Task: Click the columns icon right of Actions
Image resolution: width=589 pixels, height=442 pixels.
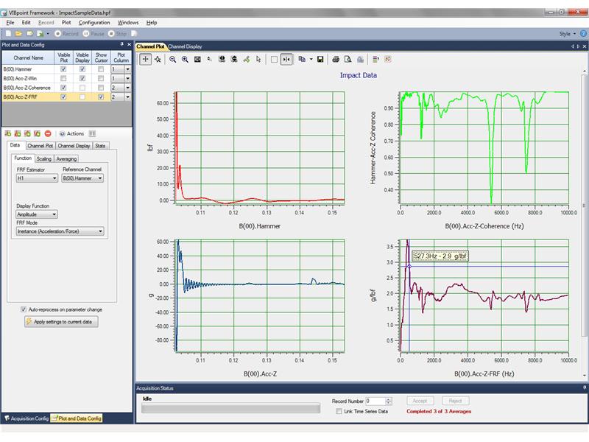Action: pyautogui.click(x=93, y=133)
